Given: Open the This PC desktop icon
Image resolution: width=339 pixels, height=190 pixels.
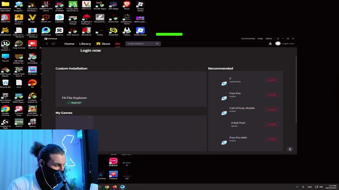Looking at the screenshot, I should 5,58.
